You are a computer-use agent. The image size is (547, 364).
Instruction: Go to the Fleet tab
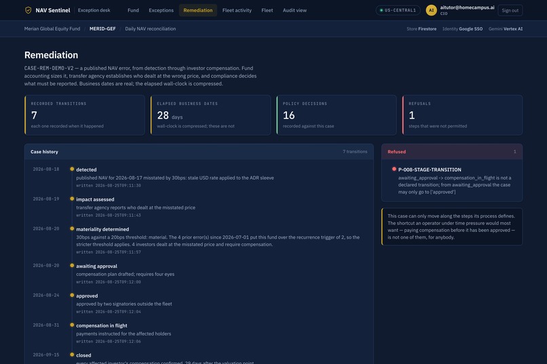[x=267, y=10]
